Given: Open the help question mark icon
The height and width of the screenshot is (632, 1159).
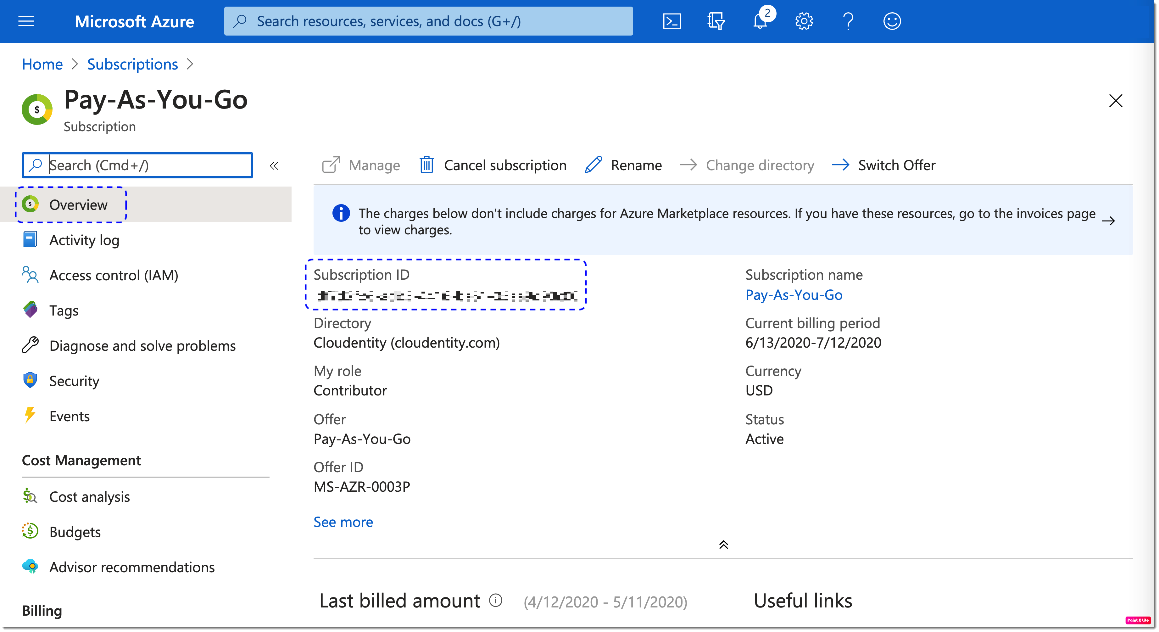Looking at the screenshot, I should tap(848, 21).
